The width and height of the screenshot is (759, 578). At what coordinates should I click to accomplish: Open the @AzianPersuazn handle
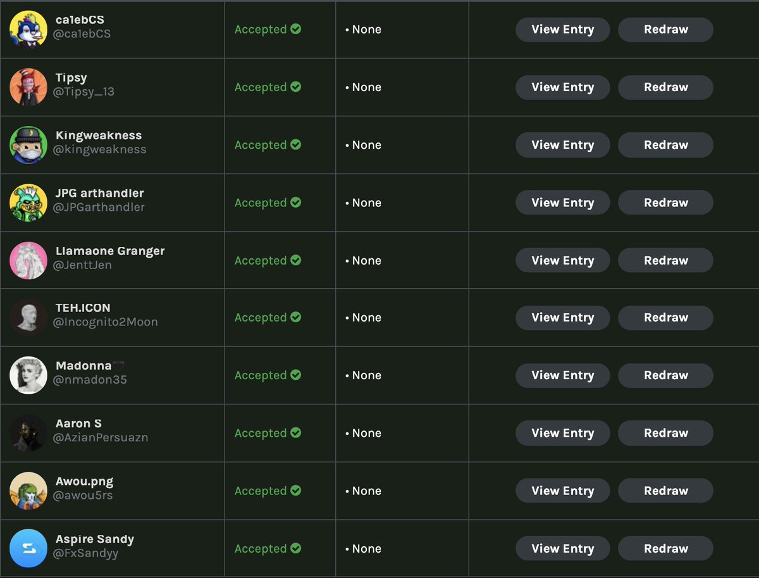click(x=101, y=438)
